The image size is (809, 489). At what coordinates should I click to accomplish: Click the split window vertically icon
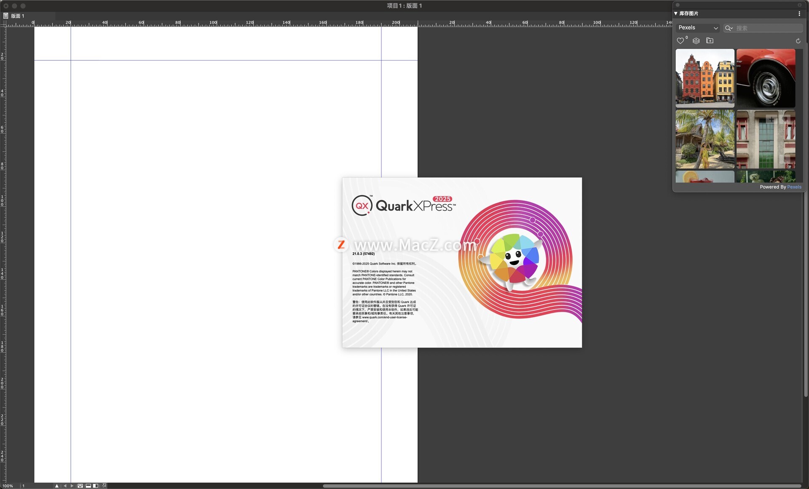(x=96, y=486)
